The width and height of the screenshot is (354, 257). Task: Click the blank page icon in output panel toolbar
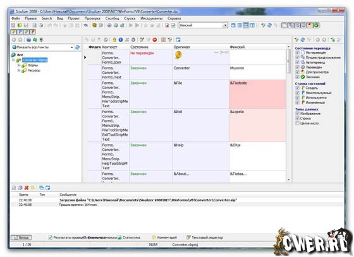click(x=14, y=188)
